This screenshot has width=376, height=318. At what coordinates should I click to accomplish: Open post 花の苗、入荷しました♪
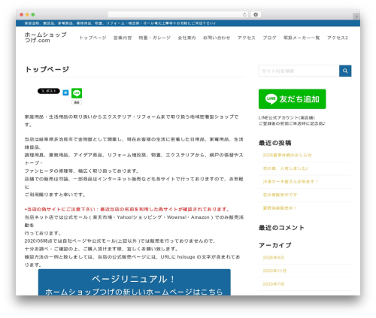(x=285, y=168)
